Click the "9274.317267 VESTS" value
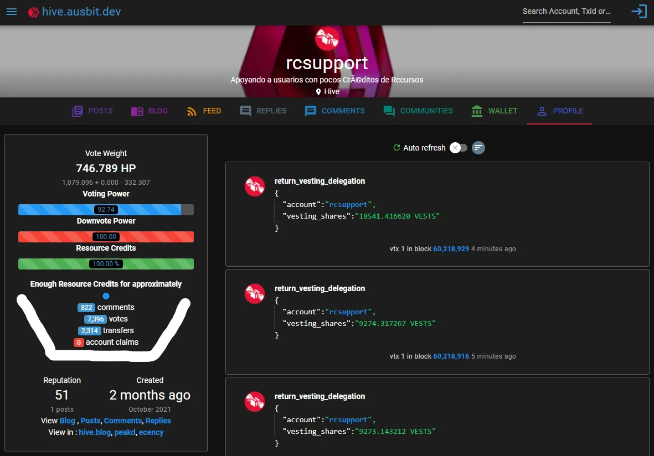The width and height of the screenshot is (654, 456). (x=395, y=324)
